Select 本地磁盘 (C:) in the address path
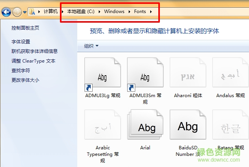This screenshot has height=167, width=249. click(81, 12)
